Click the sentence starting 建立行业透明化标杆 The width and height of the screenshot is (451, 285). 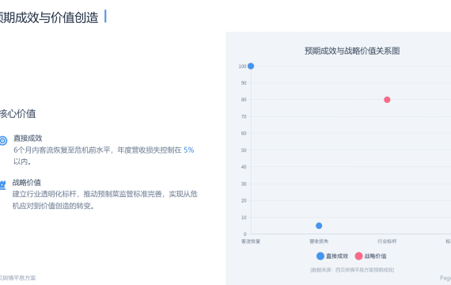[104, 199]
